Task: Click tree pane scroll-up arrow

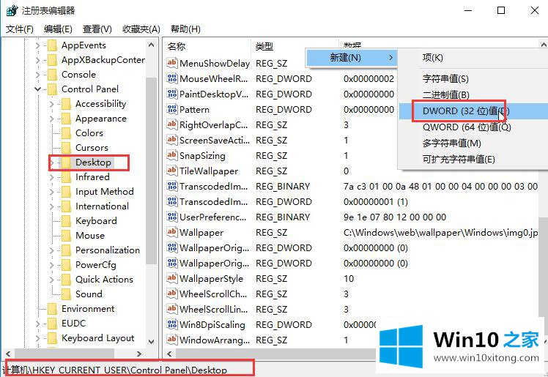Action: point(152,45)
